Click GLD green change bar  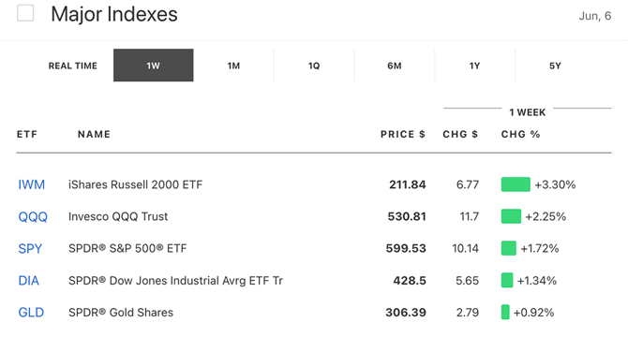[x=505, y=313]
